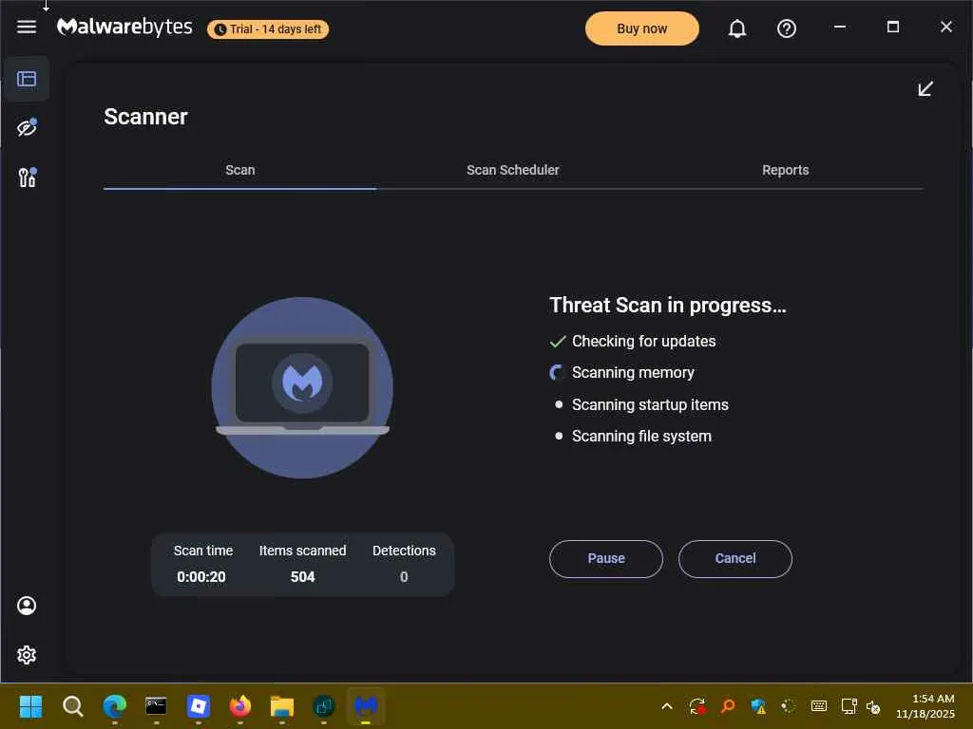
Task: Open the Tools sidebar icon
Action: [x=28, y=178]
